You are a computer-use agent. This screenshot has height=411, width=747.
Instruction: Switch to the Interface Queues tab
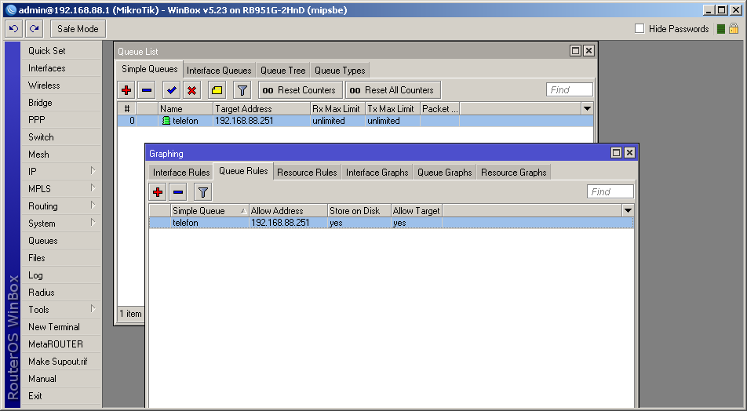pyautogui.click(x=219, y=71)
